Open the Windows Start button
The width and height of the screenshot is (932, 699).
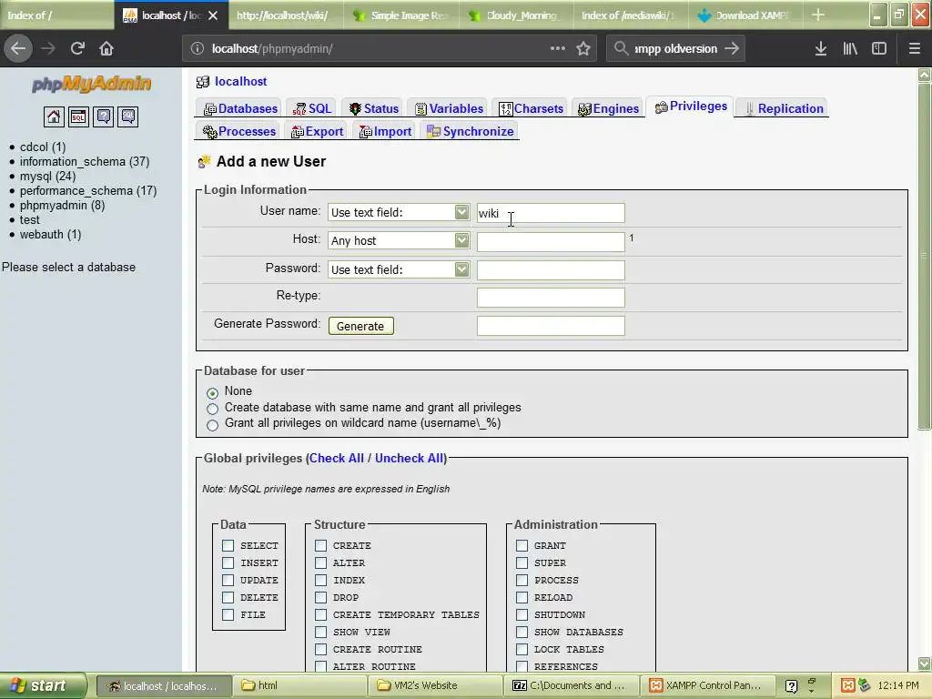click(43, 685)
